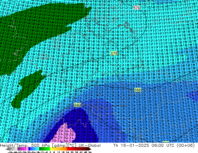Click the dark right arrow of the legend
The height and width of the screenshot is (153, 198).
click(x=90, y=149)
